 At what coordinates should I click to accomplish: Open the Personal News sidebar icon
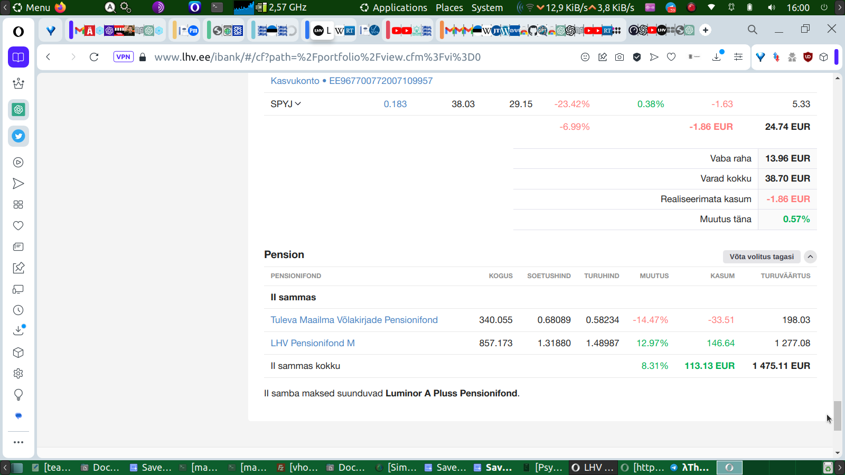[18, 247]
